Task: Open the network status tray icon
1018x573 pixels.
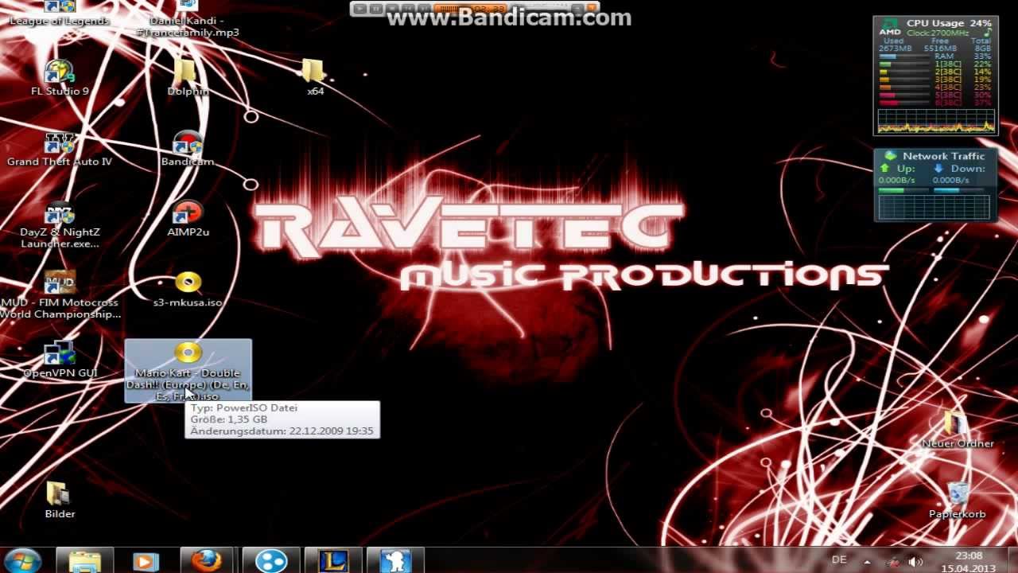Action: pos(894,561)
